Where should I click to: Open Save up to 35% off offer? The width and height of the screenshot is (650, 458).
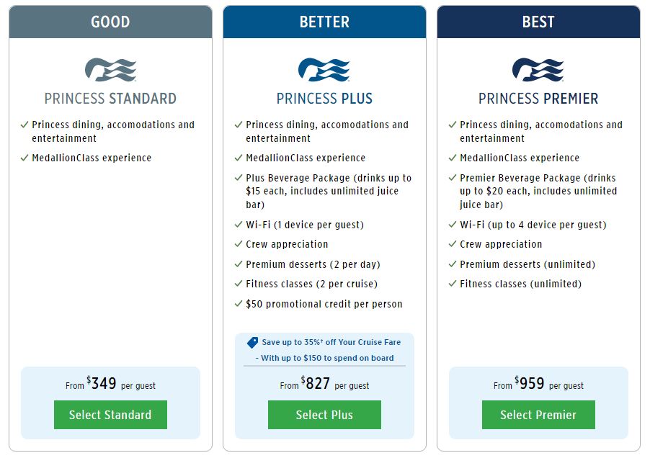click(x=331, y=342)
